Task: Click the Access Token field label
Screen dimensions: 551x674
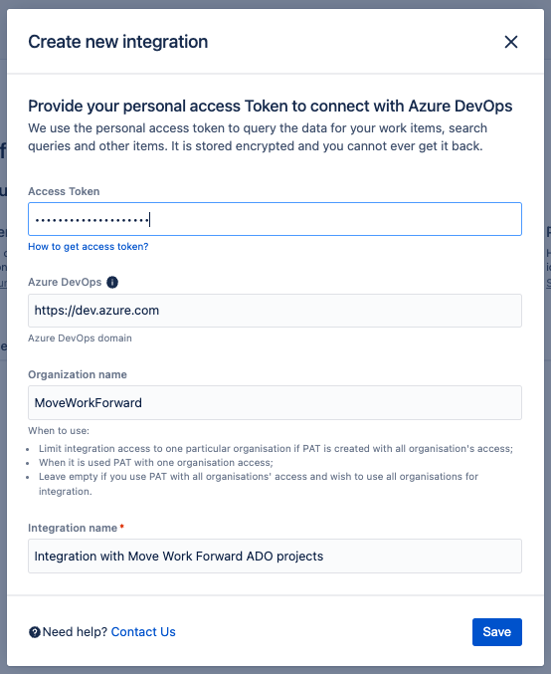Action: 64,191
